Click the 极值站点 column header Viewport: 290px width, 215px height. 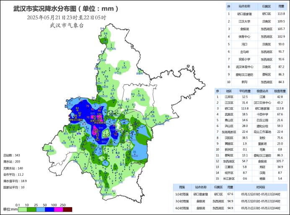263,91
